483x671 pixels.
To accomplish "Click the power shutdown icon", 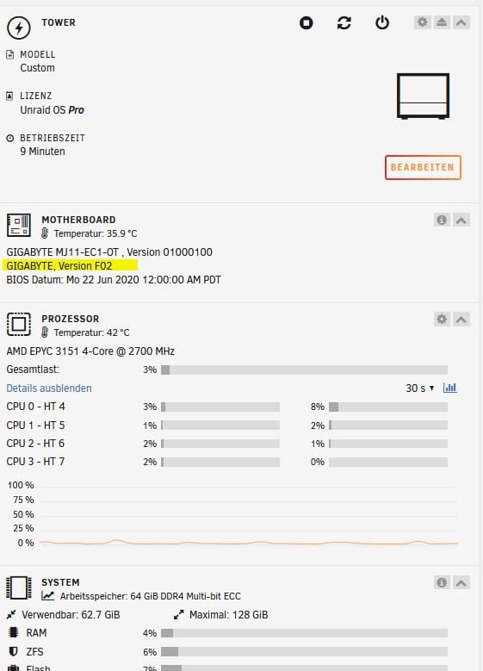I will pos(382,22).
